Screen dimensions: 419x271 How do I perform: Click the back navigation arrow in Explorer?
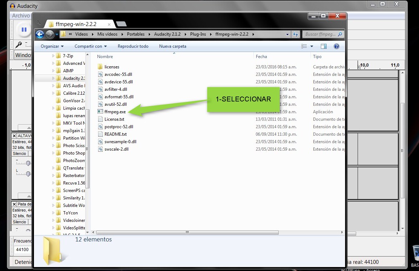(40, 34)
